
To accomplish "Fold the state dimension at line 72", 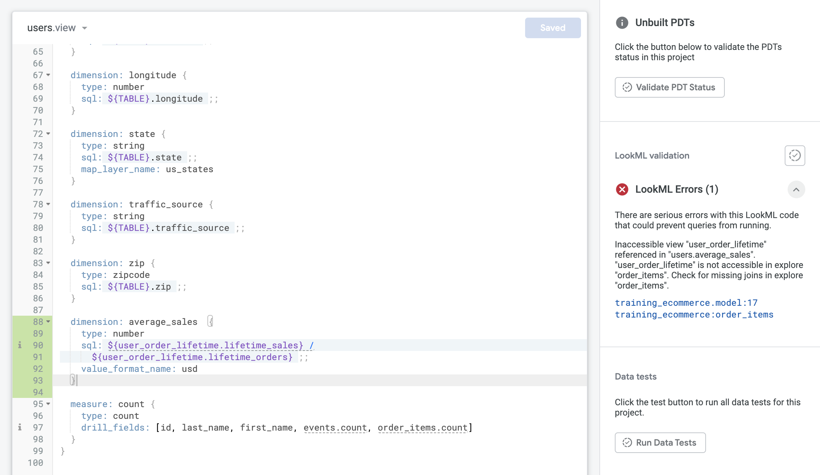I will (48, 134).
